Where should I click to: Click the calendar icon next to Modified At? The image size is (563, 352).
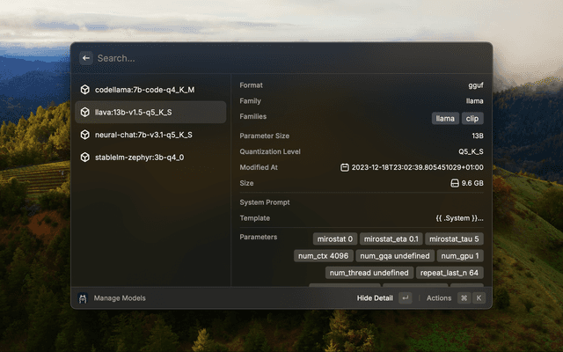point(345,167)
